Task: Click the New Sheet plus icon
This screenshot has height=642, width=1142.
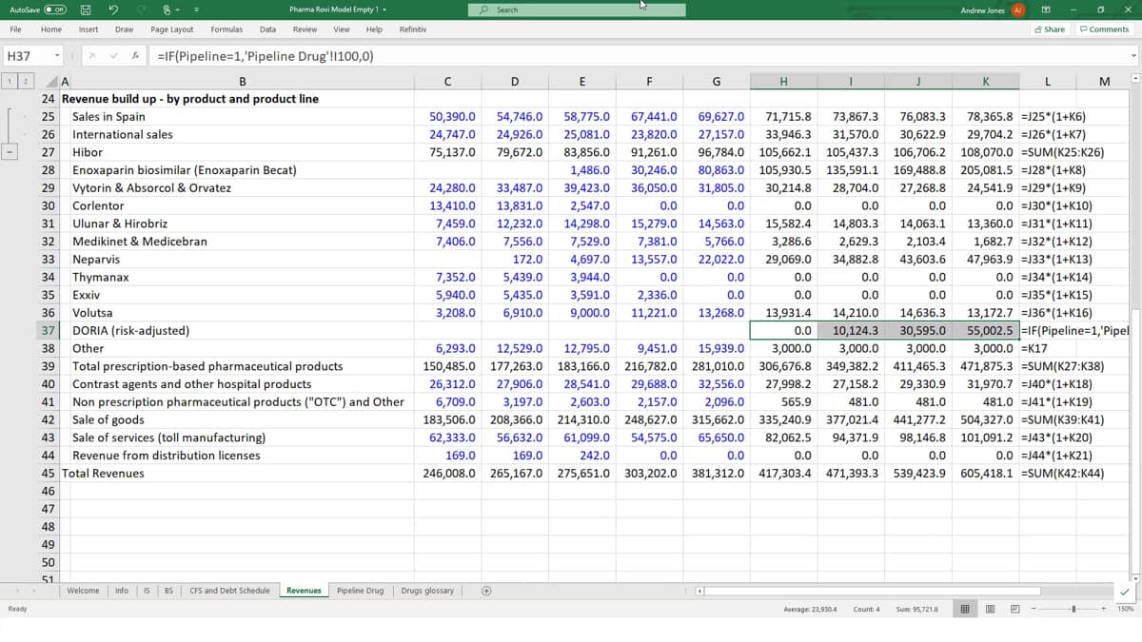Action: [486, 591]
